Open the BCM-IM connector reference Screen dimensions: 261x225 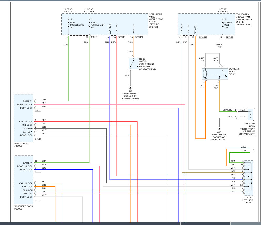pos(139,37)
